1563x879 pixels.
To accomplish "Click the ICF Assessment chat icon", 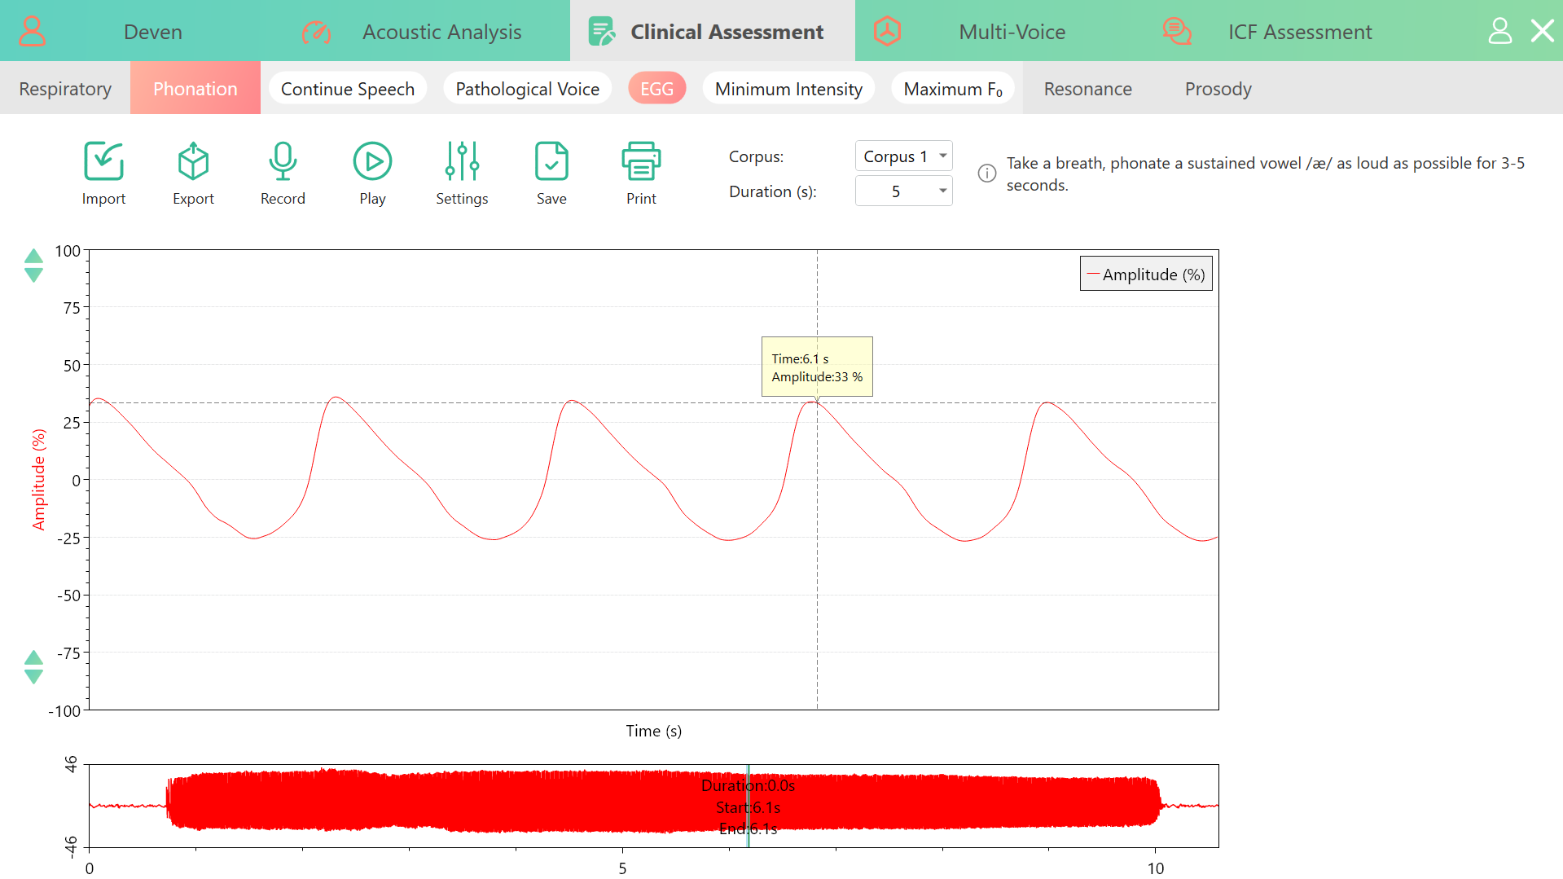I will coord(1176,32).
